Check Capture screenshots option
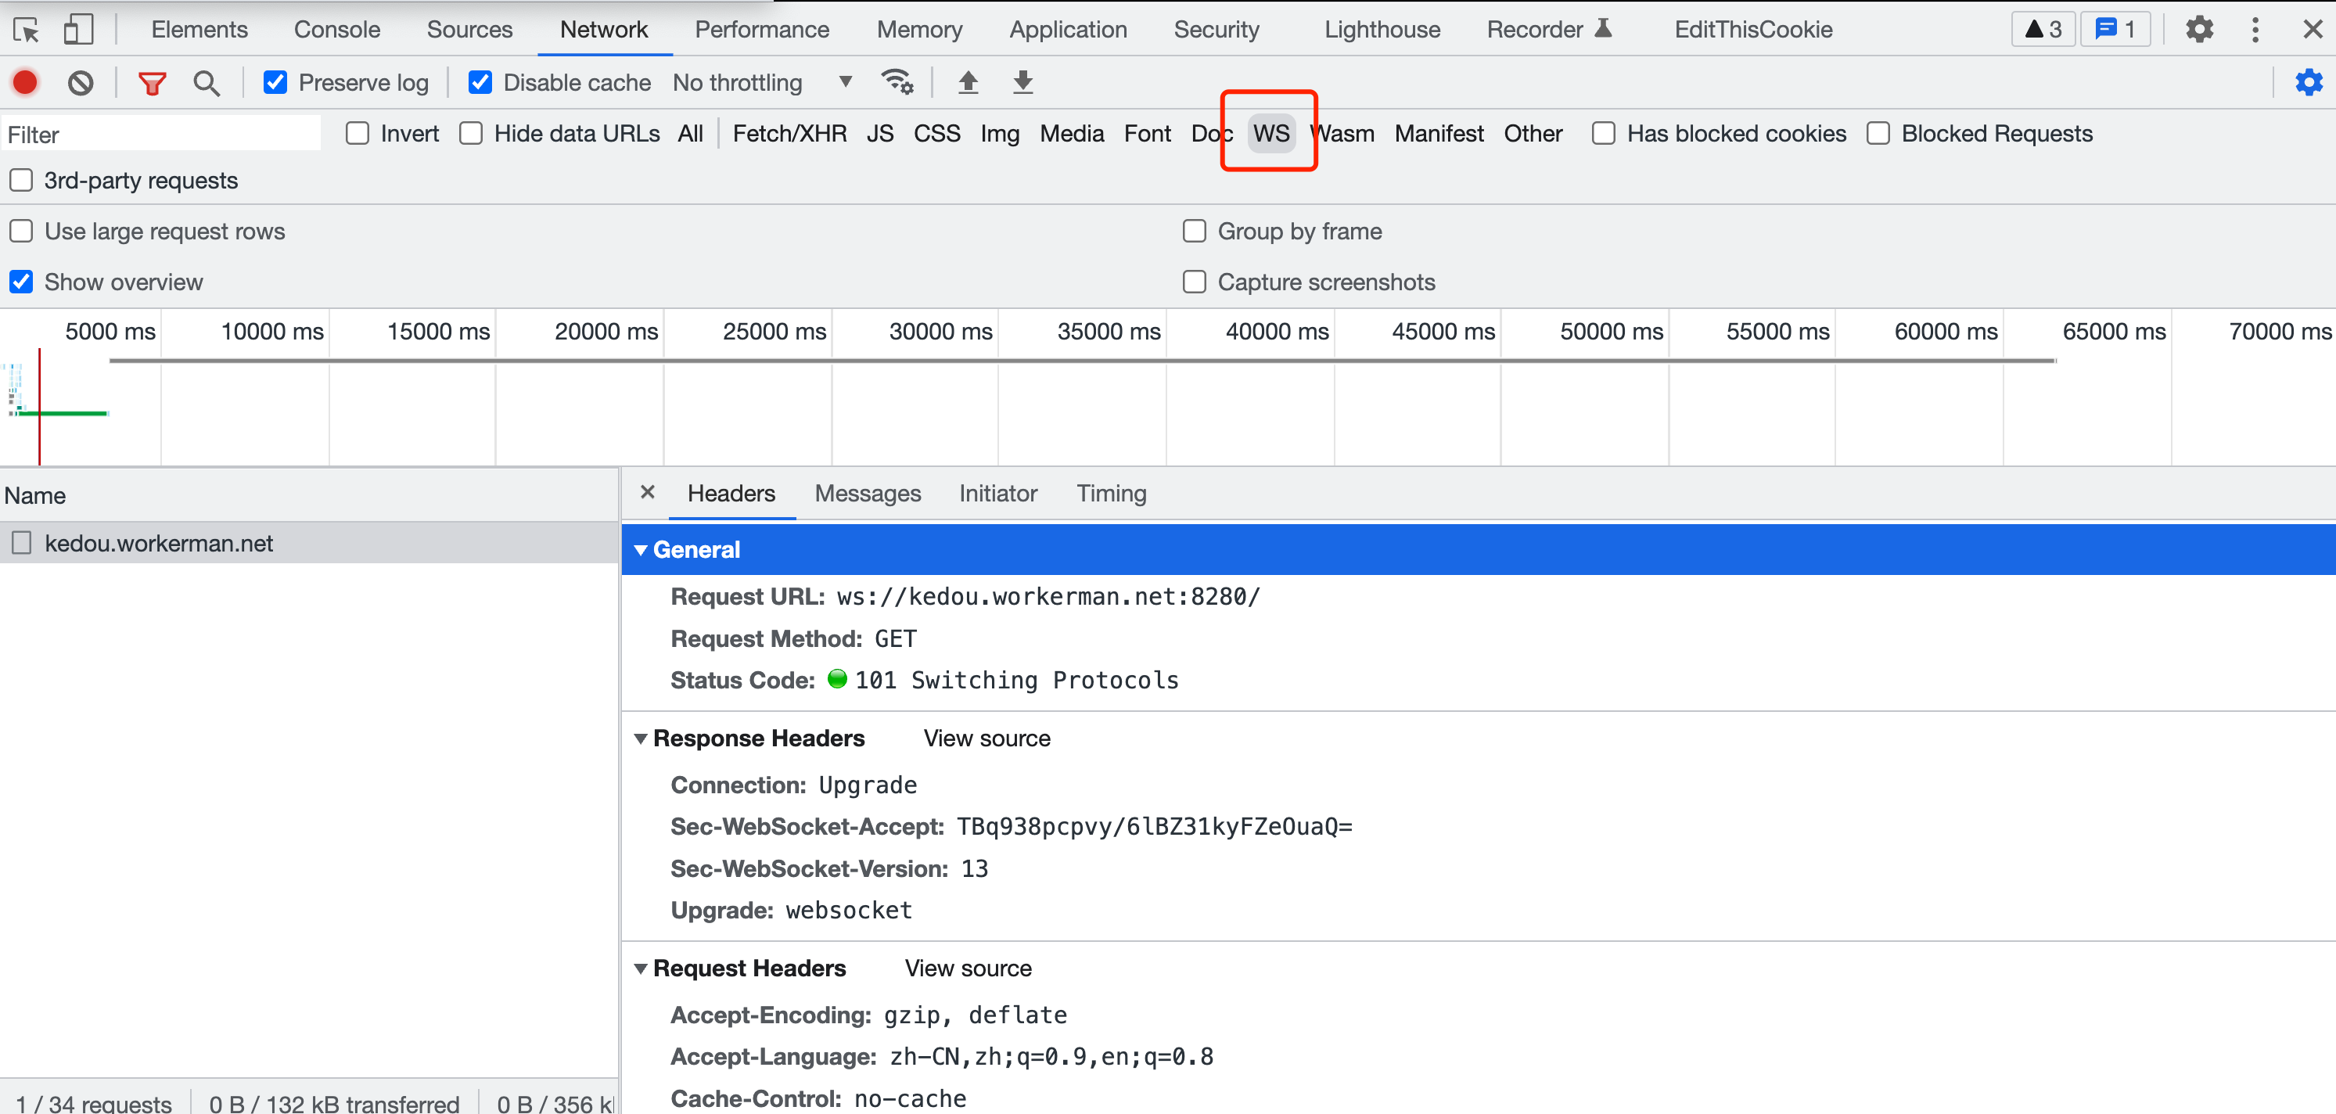This screenshot has width=2336, height=1114. pos(1195,282)
